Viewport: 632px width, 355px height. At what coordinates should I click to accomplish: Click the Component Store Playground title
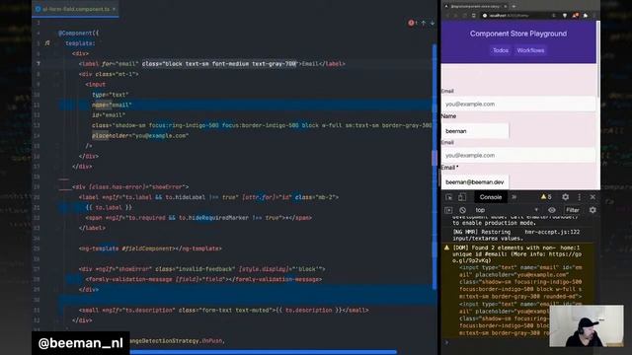click(518, 34)
